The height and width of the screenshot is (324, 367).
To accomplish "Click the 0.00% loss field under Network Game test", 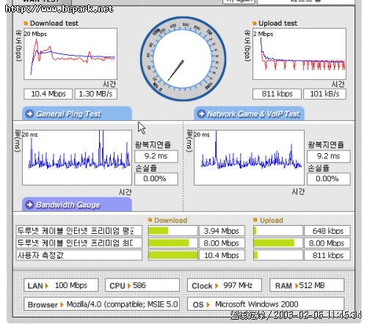I will tap(329, 179).
